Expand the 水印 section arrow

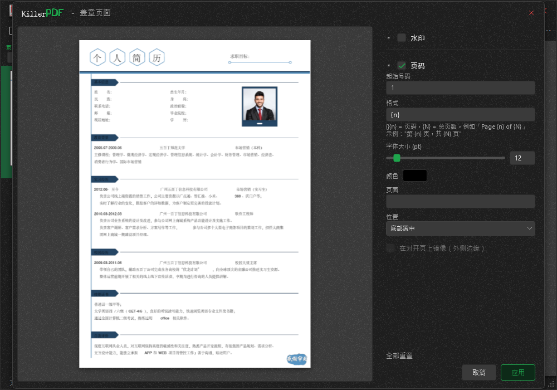(389, 38)
